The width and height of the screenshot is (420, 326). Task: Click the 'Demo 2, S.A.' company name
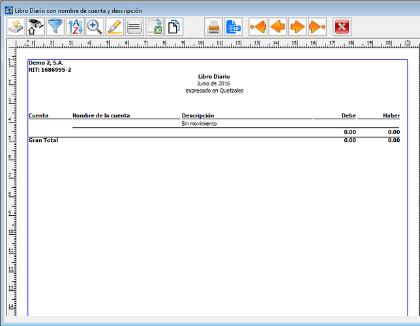pos(46,63)
